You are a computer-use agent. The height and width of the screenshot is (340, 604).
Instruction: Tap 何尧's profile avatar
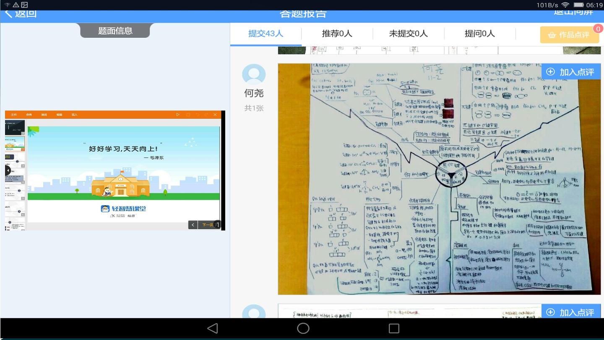(x=254, y=74)
